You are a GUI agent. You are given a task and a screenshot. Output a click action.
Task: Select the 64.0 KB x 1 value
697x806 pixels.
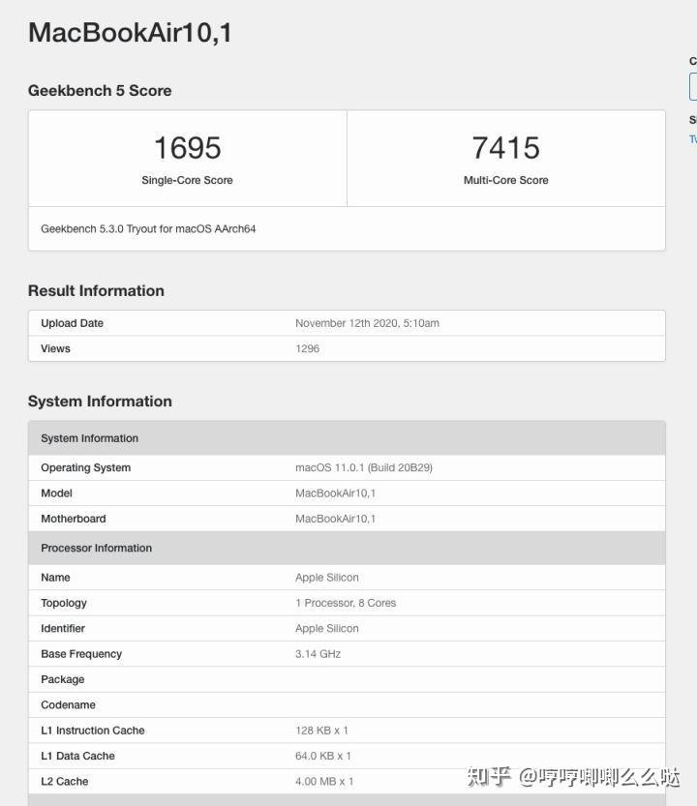[323, 756]
